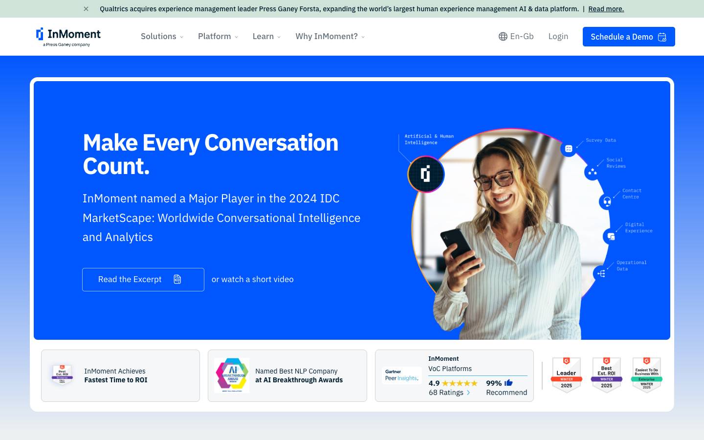Click the 'VoC Platforms' text
The height and width of the screenshot is (440, 704).
(x=450, y=369)
